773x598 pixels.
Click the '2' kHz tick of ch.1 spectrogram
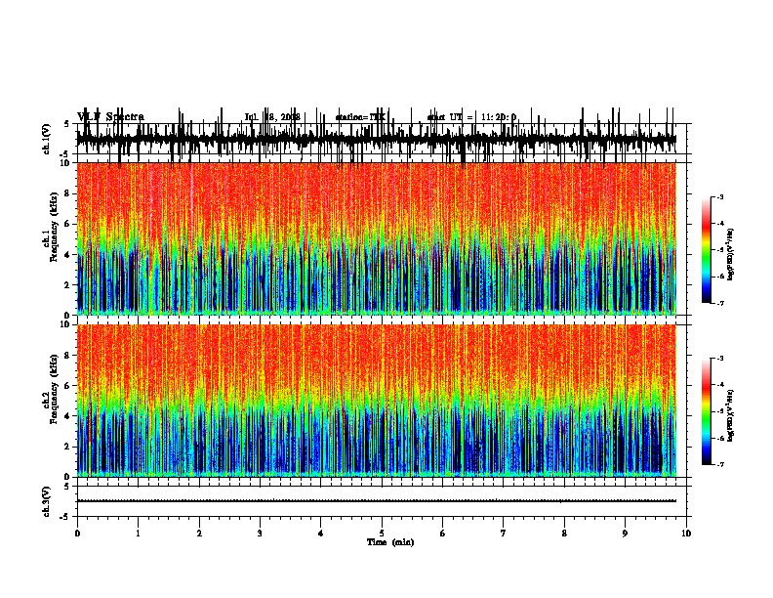(67, 285)
